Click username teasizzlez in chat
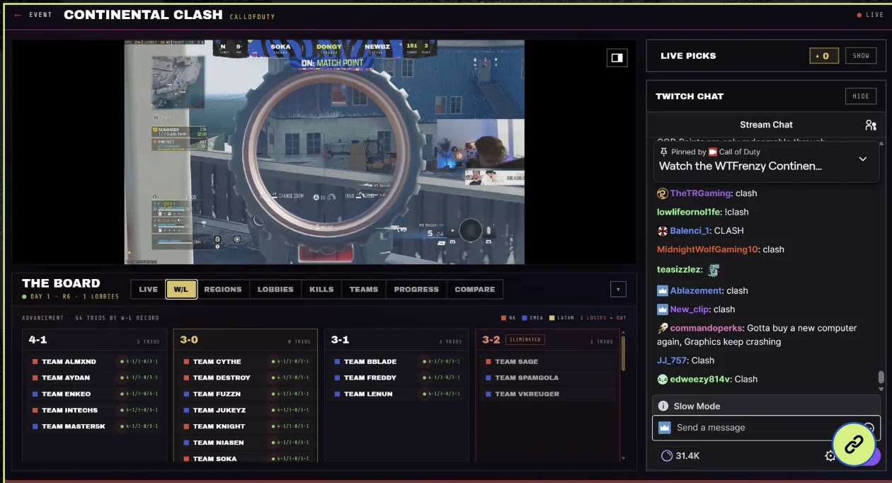 point(679,270)
